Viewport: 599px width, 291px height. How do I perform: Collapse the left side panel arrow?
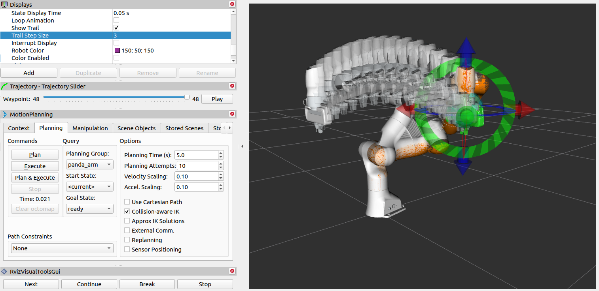(x=242, y=146)
